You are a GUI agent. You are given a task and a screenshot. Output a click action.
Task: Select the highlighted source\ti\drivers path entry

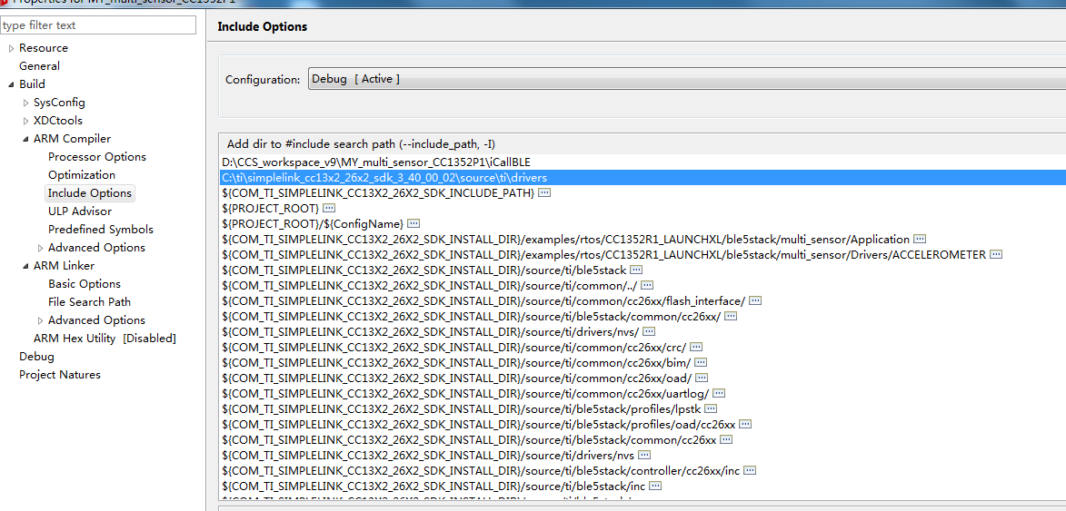click(x=643, y=177)
